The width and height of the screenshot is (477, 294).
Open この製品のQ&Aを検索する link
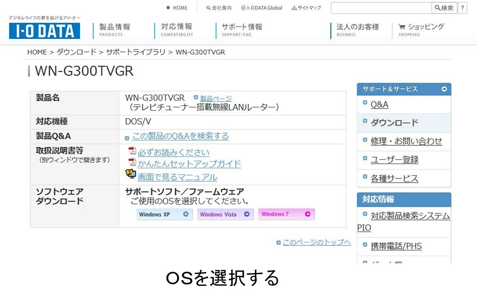point(180,136)
